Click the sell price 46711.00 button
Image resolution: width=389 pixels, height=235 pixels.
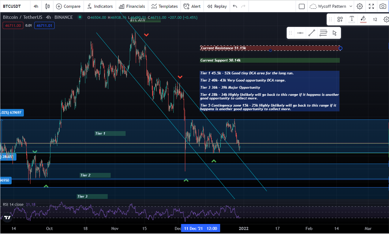click(13, 25)
